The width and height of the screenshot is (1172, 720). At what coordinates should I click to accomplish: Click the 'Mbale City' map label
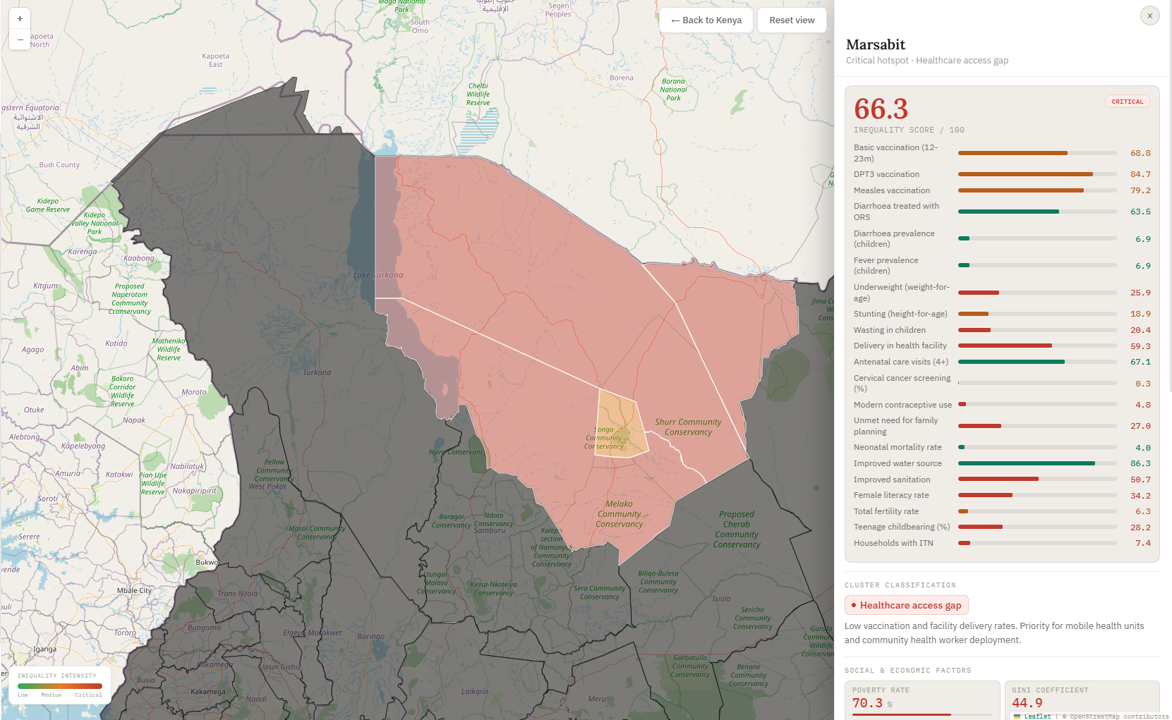coord(134,591)
